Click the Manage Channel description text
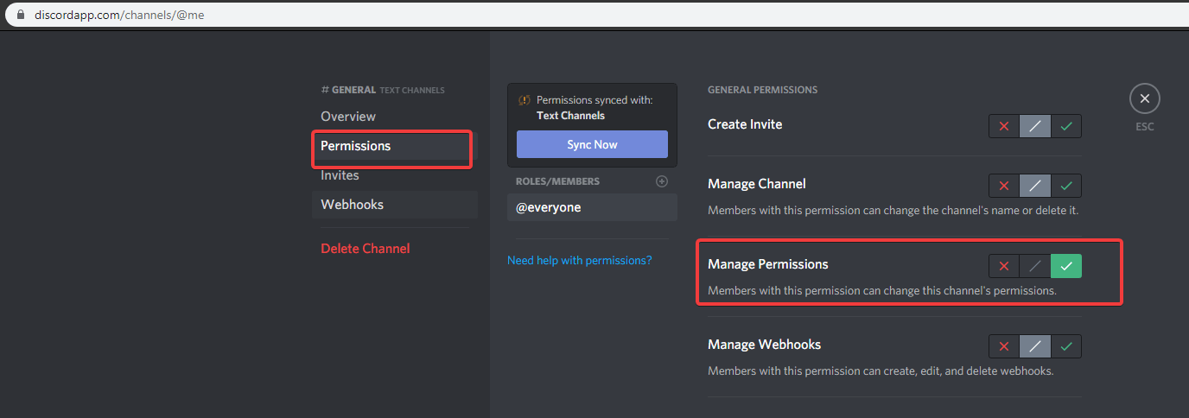Viewport: 1189px width, 418px height. point(893,211)
